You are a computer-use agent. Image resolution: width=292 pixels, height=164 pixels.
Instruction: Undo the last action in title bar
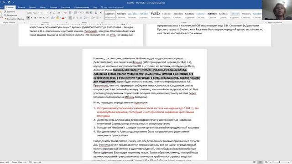(4, 2)
